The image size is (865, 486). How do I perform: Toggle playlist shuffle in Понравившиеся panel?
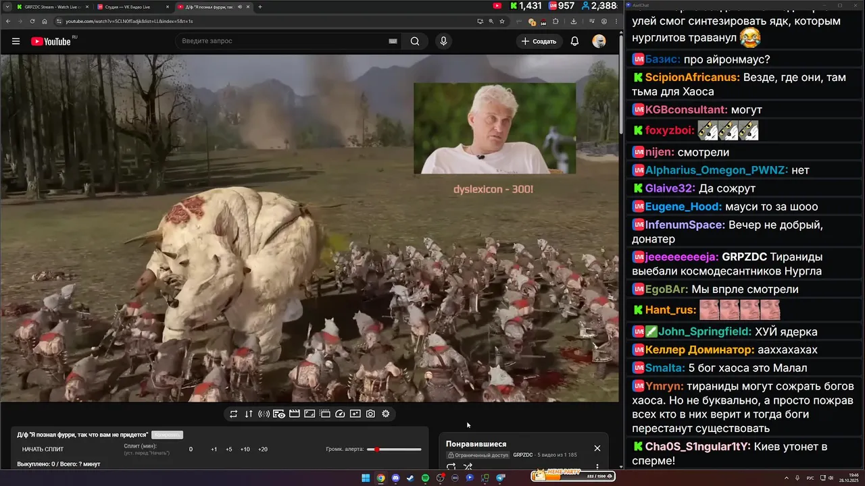[468, 466]
